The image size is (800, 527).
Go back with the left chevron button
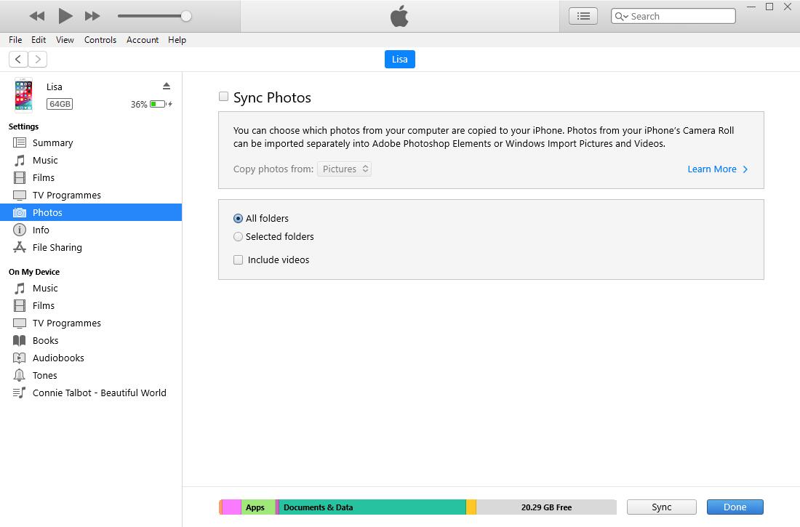tap(18, 59)
